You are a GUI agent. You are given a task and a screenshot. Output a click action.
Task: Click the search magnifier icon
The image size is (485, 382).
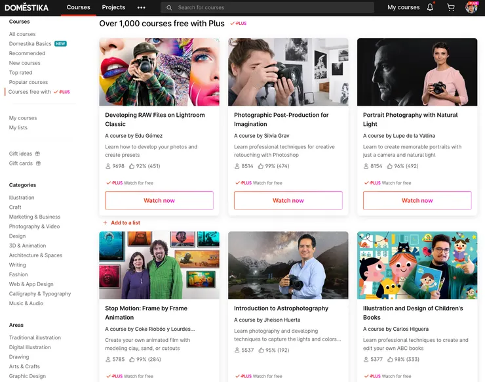coord(169,8)
